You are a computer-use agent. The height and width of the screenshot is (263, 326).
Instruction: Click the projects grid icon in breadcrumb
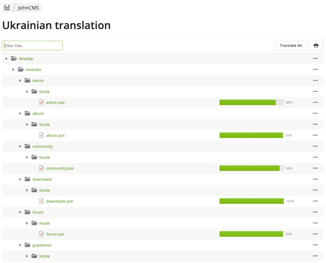click(x=7, y=8)
